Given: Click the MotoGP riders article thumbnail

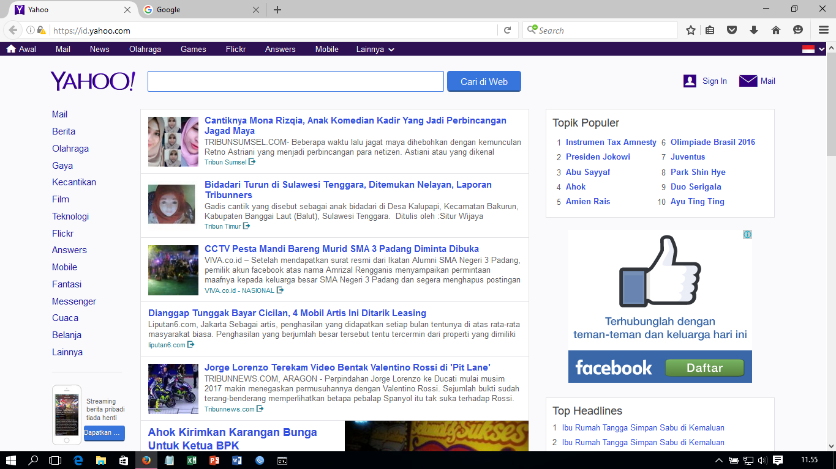Looking at the screenshot, I should click(x=173, y=389).
